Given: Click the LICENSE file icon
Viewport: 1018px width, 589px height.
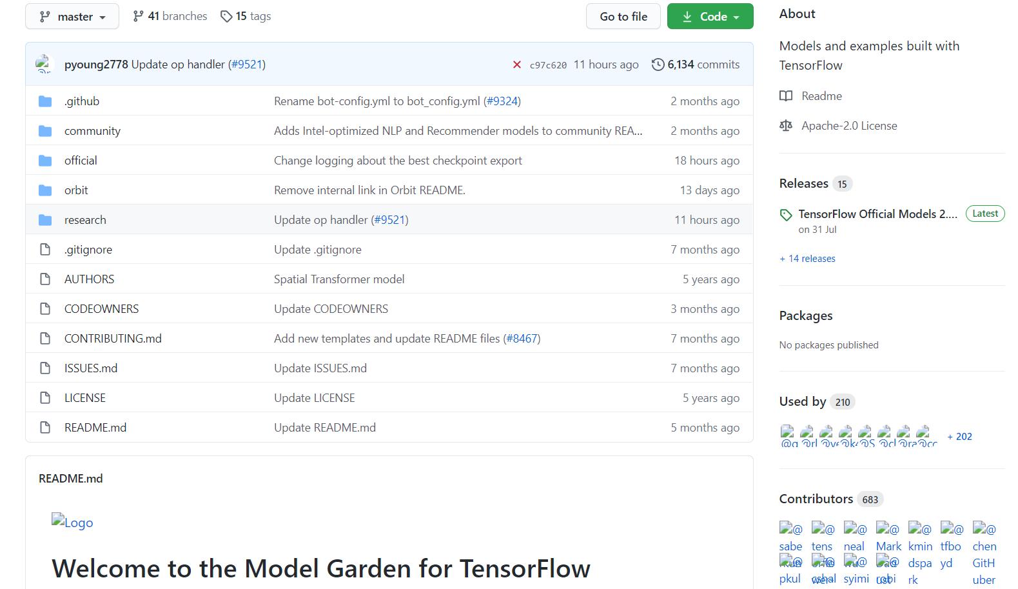Looking at the screenshot, I should [45, 398].
